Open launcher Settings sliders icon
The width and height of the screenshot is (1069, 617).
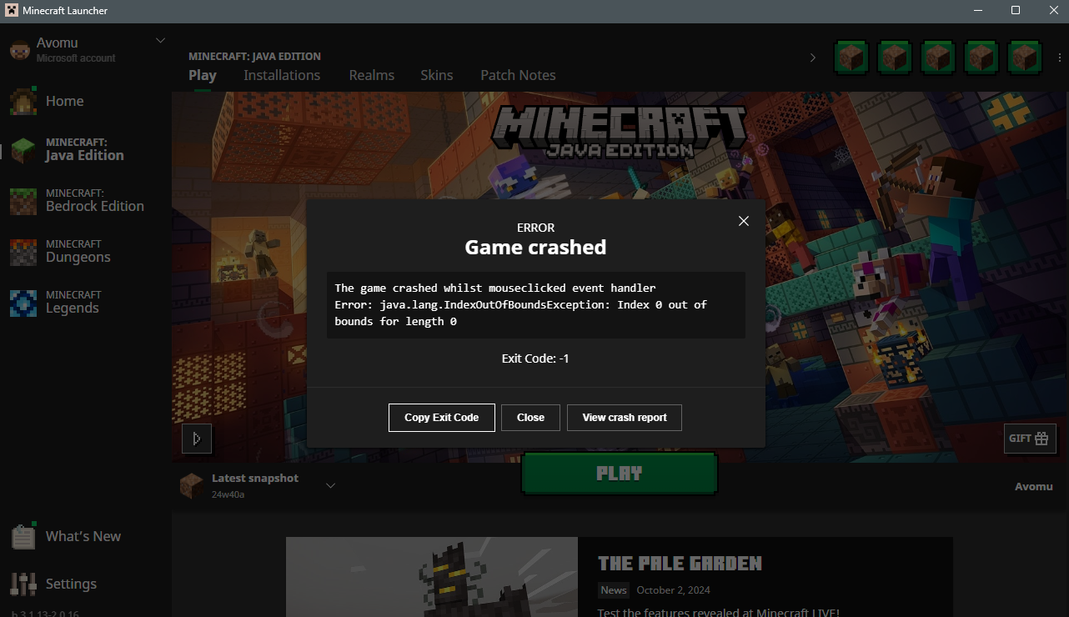tap(23, 584)
